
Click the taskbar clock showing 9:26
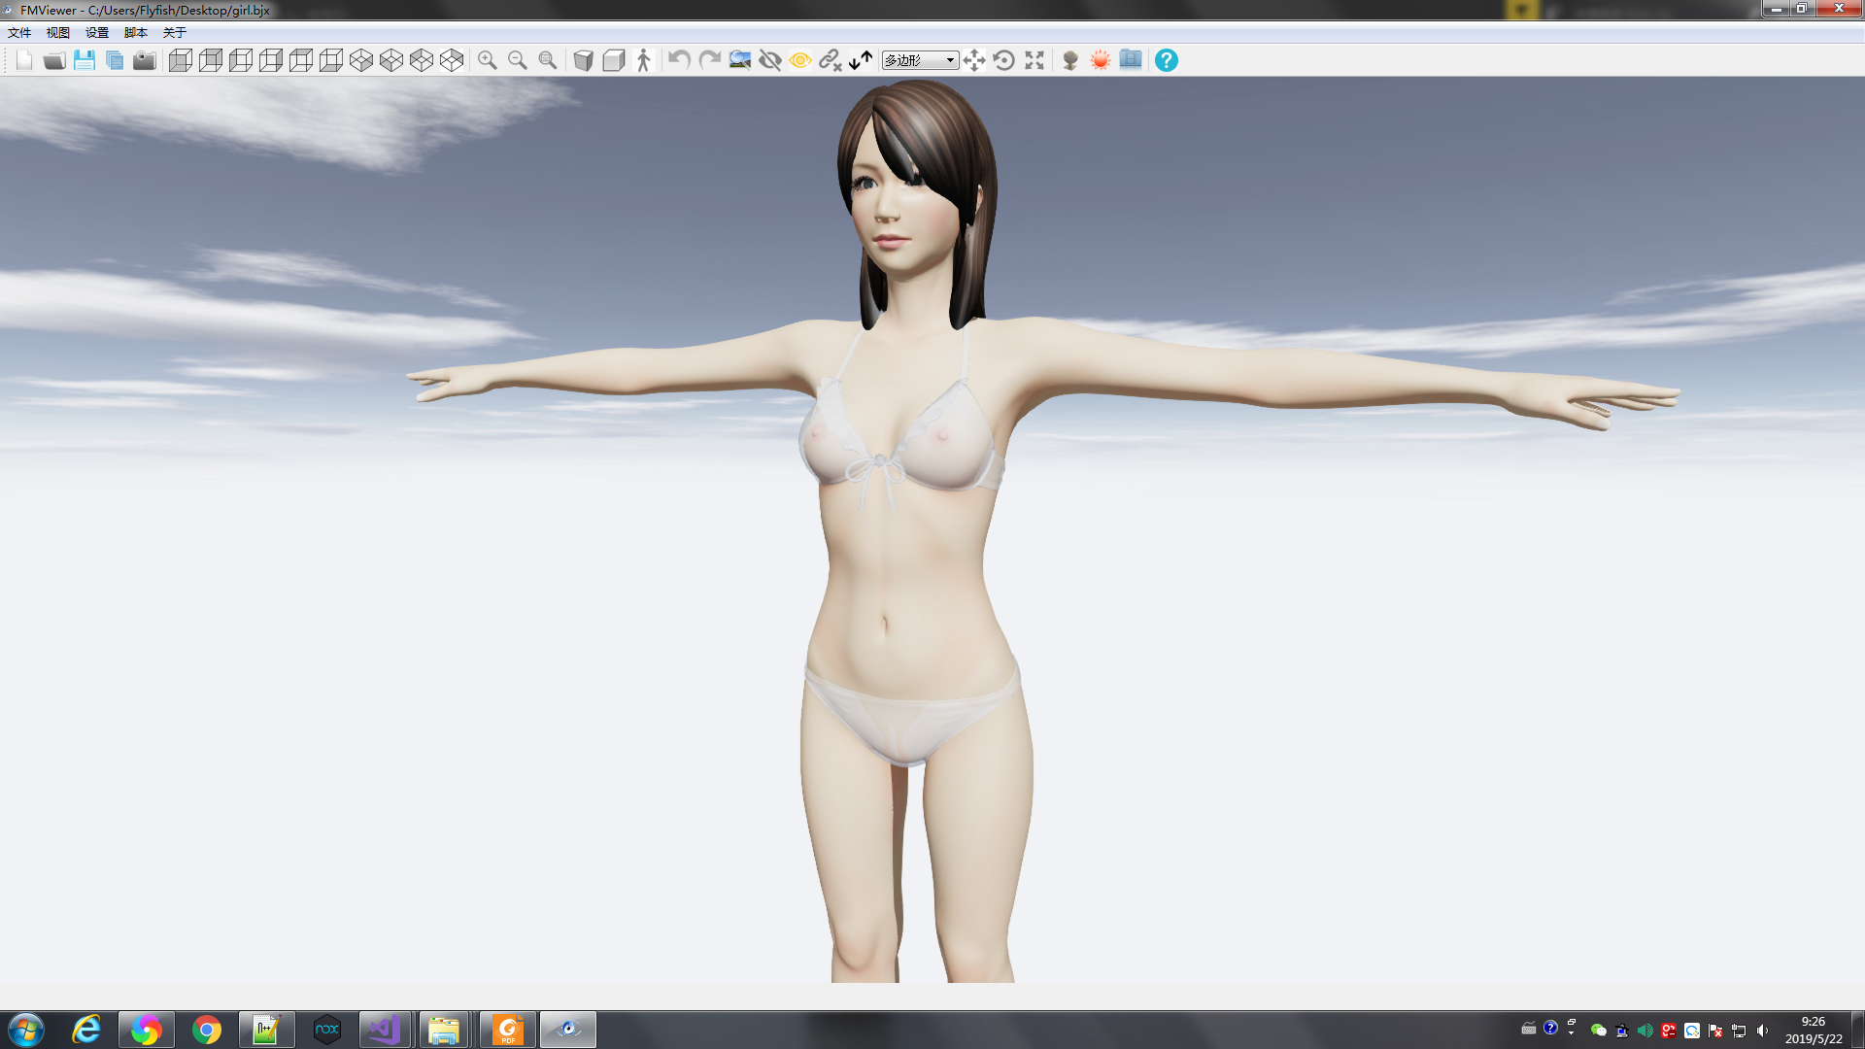click(1814, 1030)
